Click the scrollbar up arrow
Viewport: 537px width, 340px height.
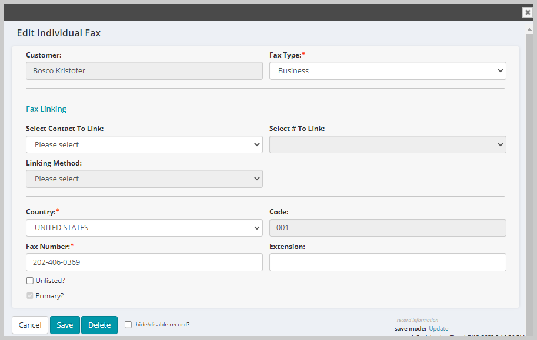[529, 30]
